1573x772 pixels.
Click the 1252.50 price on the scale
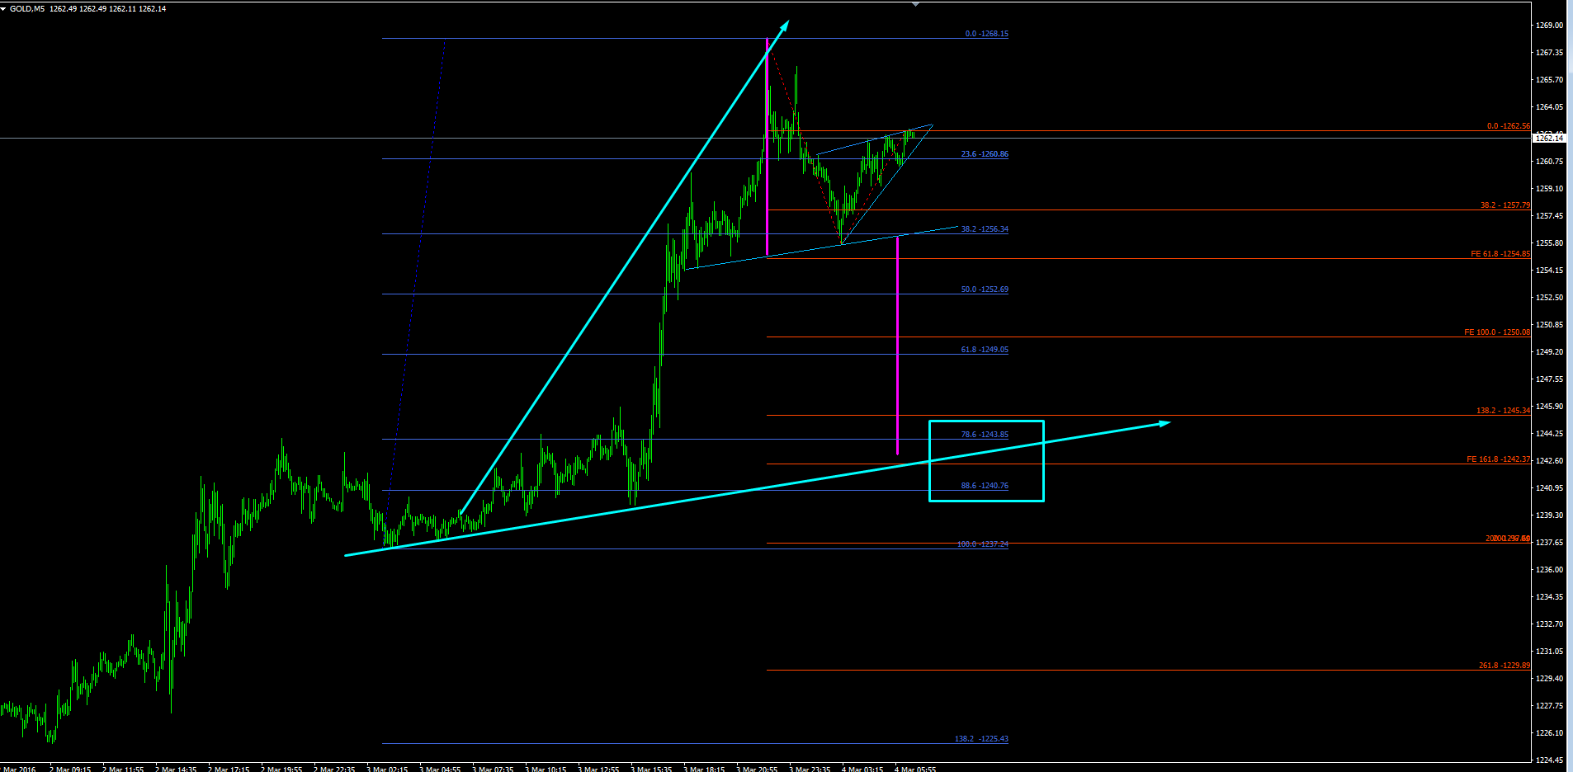tap(1549, 298)
